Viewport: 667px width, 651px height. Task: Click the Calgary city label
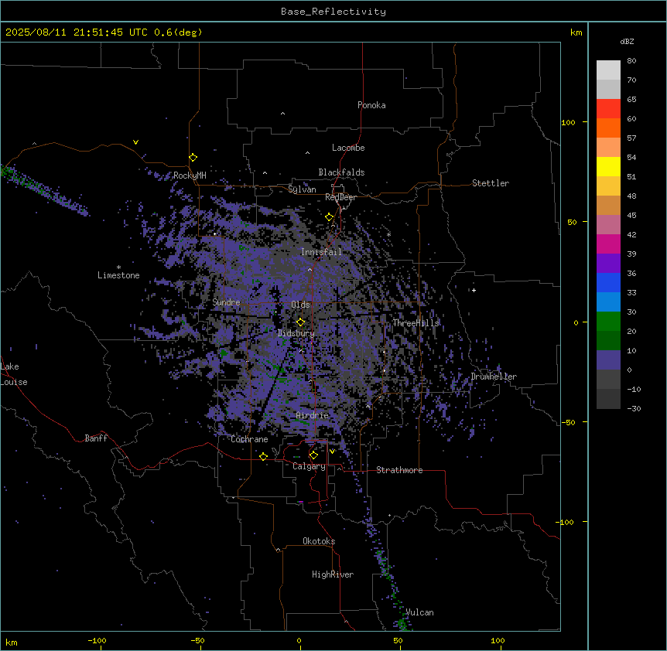click(309, 466)
